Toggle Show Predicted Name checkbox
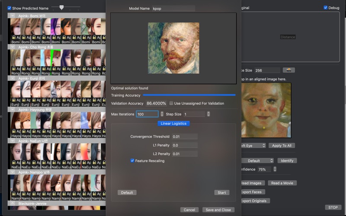 (x=10, y=8)
